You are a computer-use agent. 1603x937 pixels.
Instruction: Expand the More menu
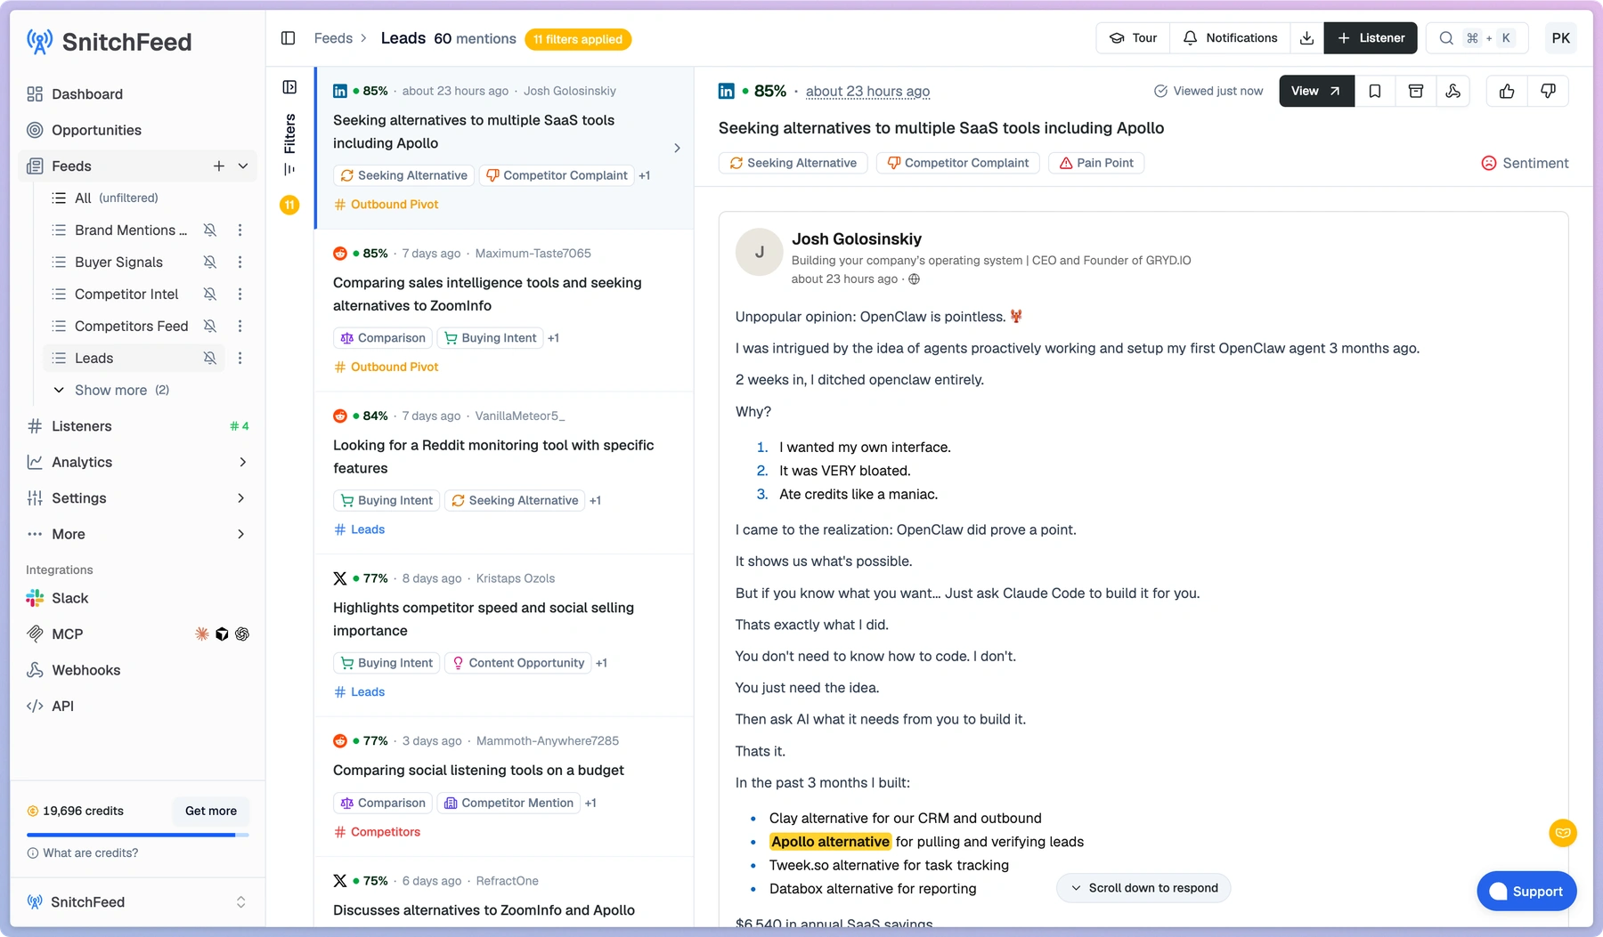click(x=241, y=534)
